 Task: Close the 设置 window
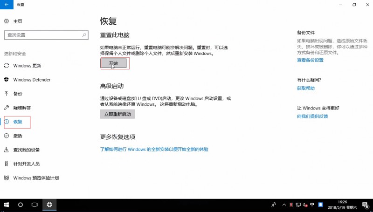point(367,5)
